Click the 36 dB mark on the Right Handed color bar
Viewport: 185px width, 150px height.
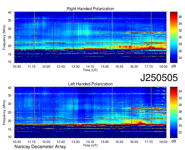point(180,17)
